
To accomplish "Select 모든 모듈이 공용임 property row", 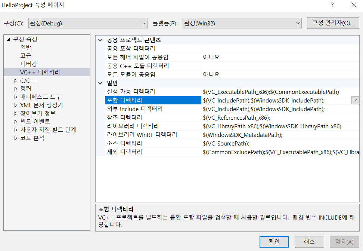I will pos(232,74).
